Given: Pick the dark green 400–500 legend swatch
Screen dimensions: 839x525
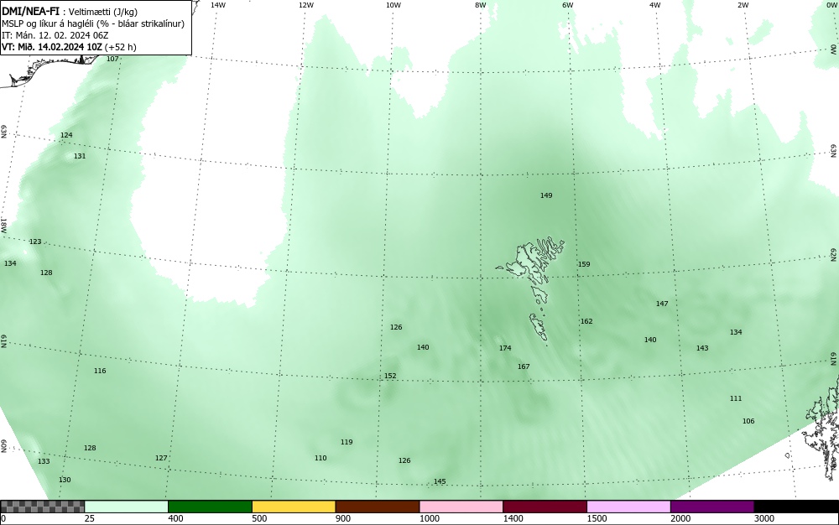Looking at the screenshot, I should click(x=210, y=507).
